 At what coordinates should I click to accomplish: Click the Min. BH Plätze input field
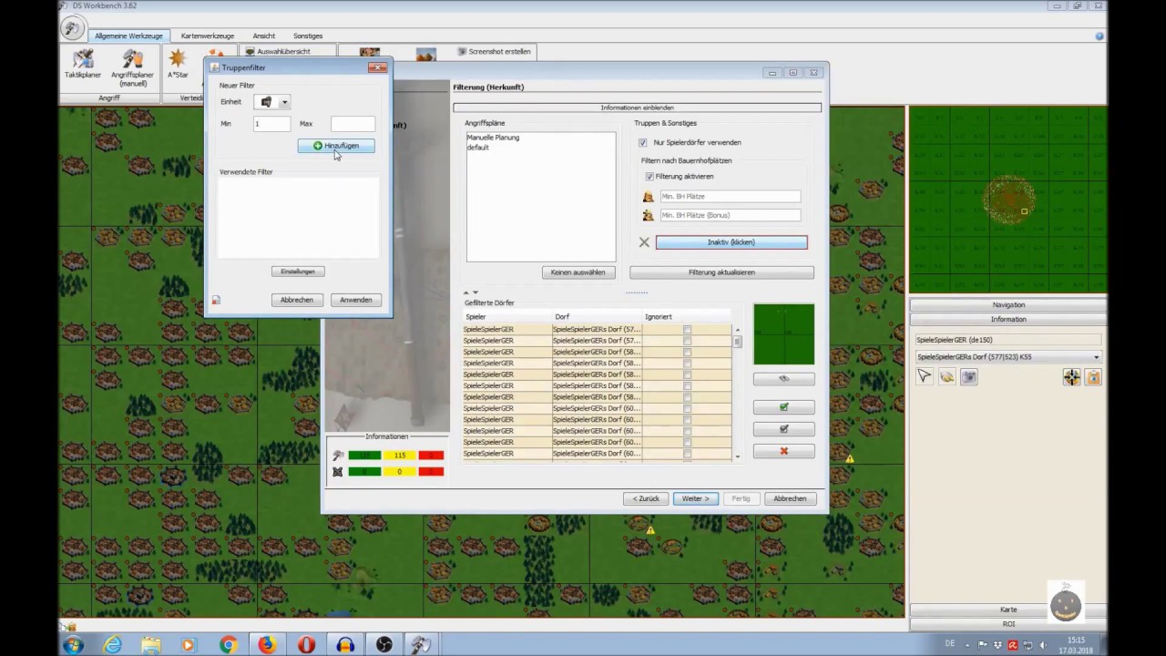pyautogui.click(x=730, y=197)
